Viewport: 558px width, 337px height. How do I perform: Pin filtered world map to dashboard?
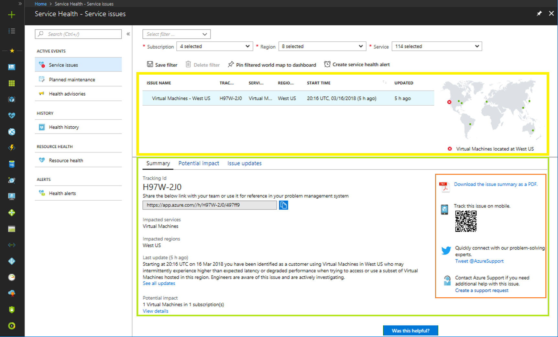pos(272,65)
